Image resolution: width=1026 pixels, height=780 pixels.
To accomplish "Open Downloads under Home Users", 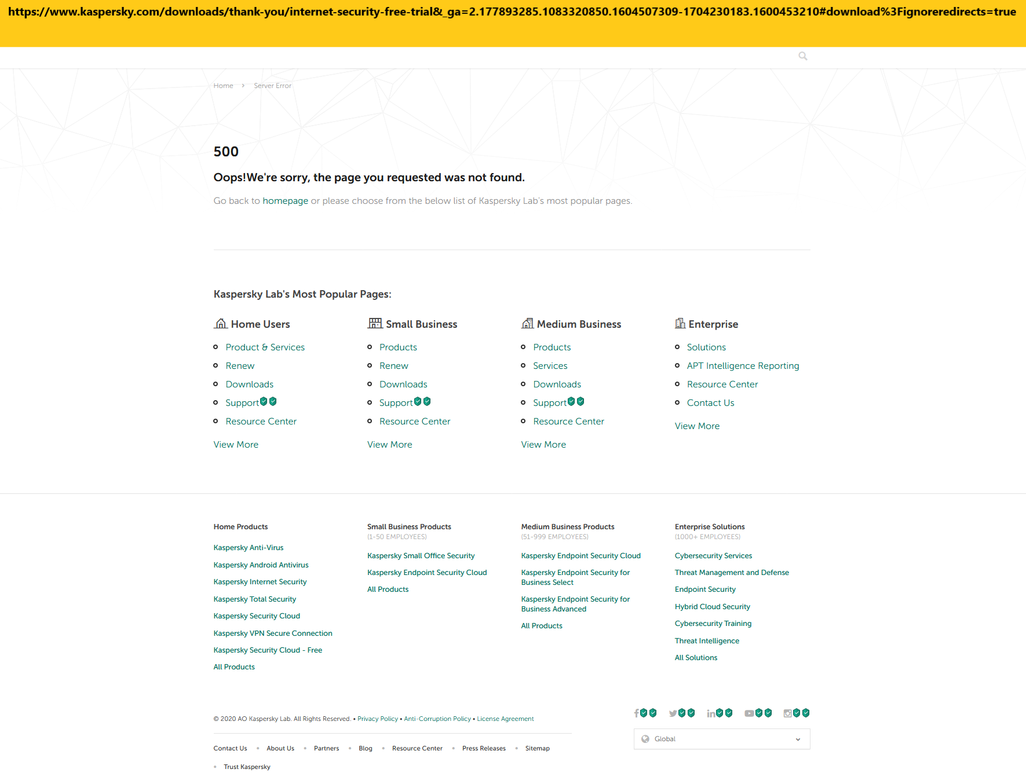I will click(x=249, y=384).
